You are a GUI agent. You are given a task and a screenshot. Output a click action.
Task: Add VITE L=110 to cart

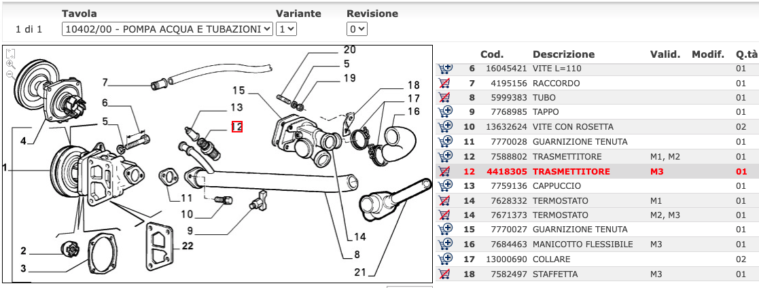click(445, 69)
